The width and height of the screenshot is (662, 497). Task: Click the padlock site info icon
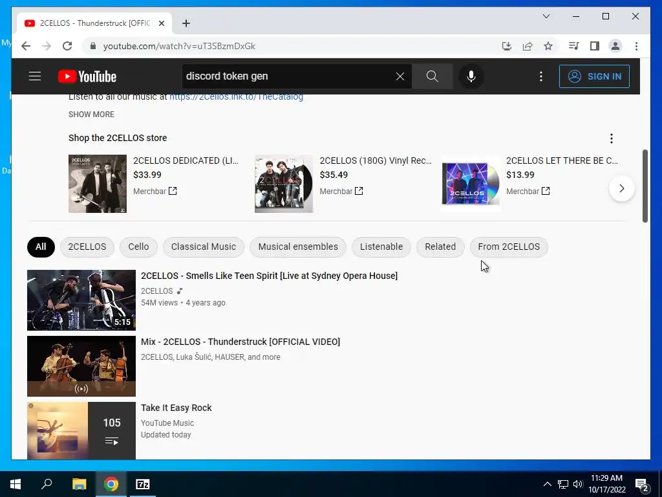[93, 46]
